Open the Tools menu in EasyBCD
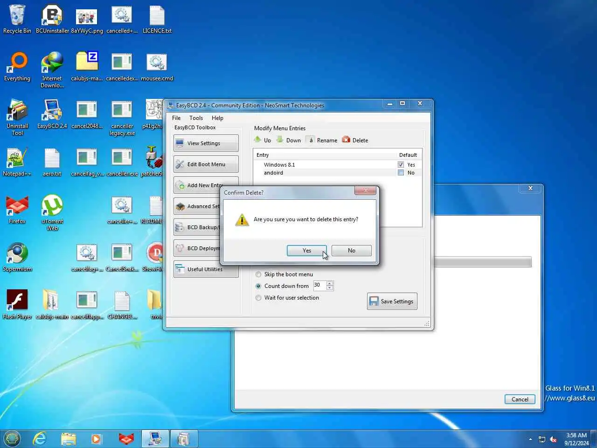The image size is (597, 448). pyautogui.click(x=196, y=118)
